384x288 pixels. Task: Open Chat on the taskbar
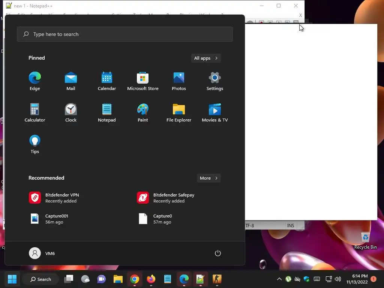pyautogui.click(x=101, y=279)
